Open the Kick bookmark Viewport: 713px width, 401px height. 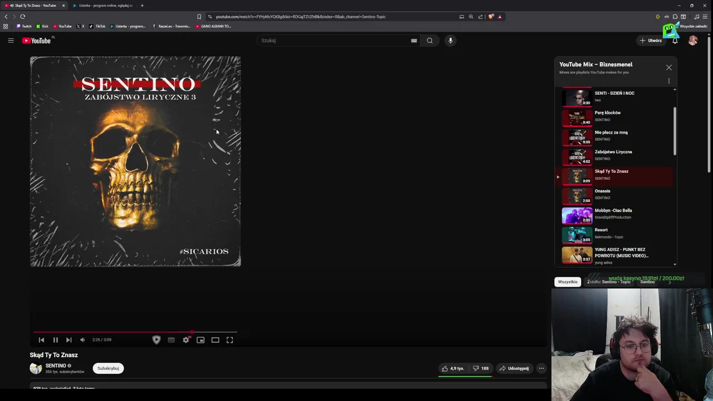coord(42,26)
